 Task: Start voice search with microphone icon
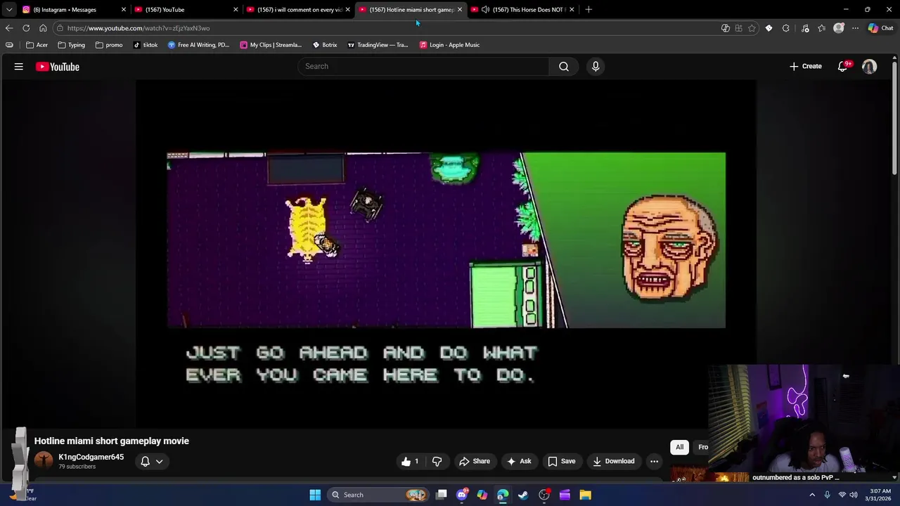click(x=596, y=66)
